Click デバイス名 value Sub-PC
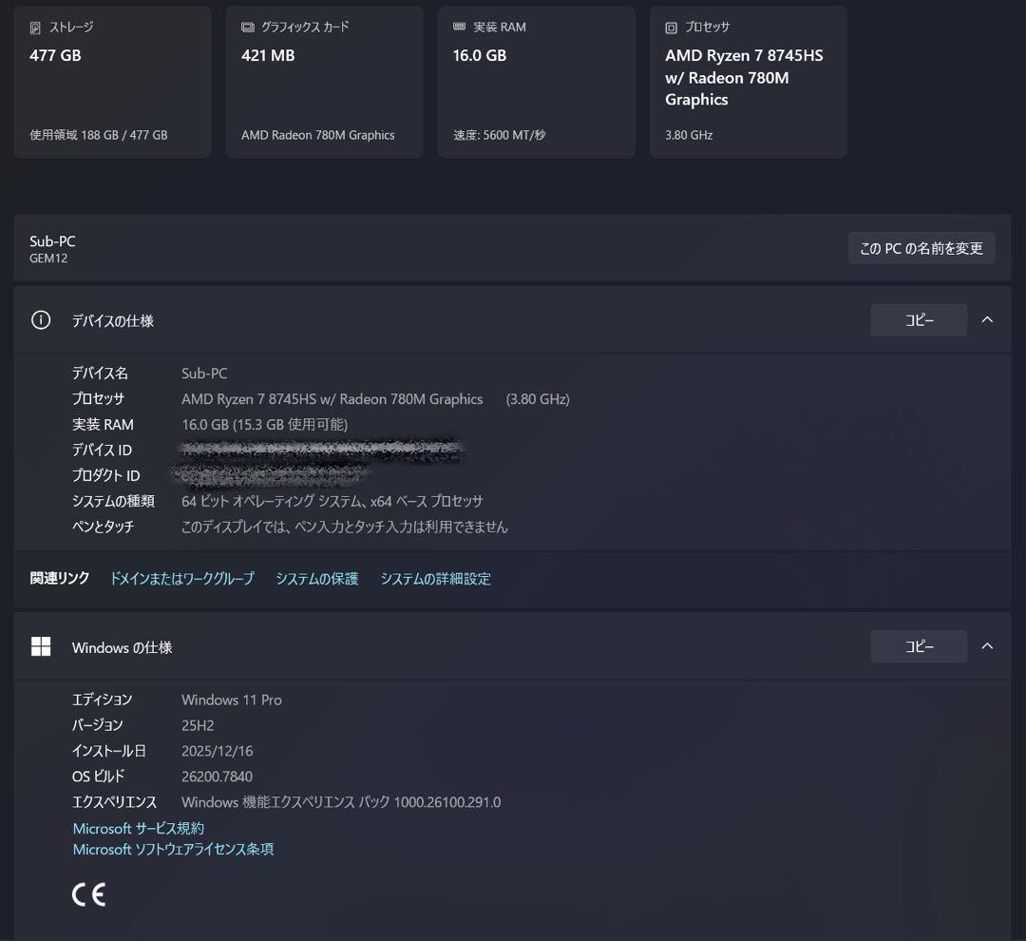 point(204,374)
